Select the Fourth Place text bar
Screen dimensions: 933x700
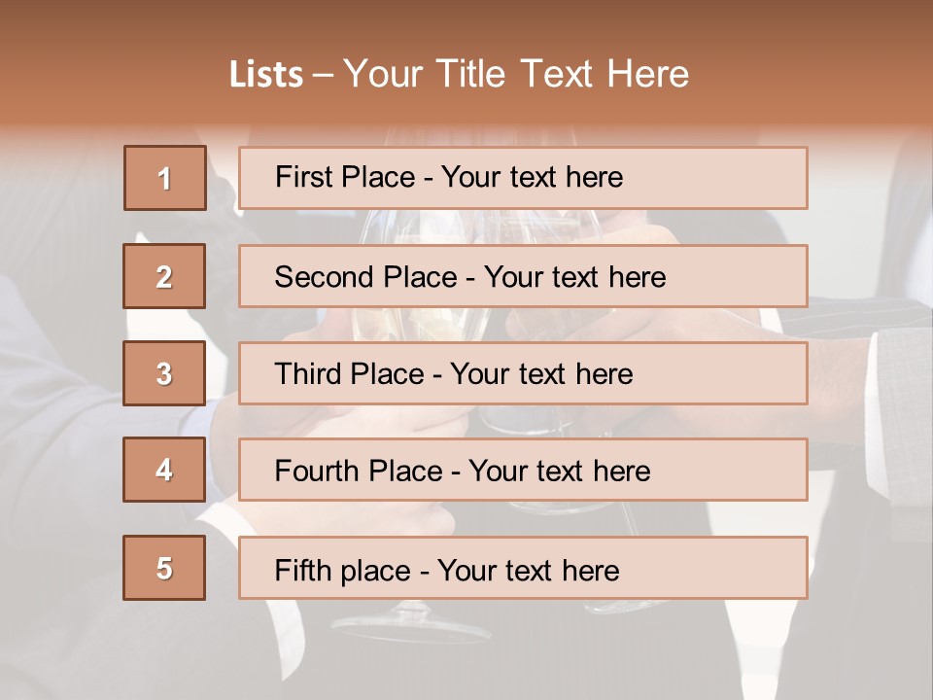[523, 470]
